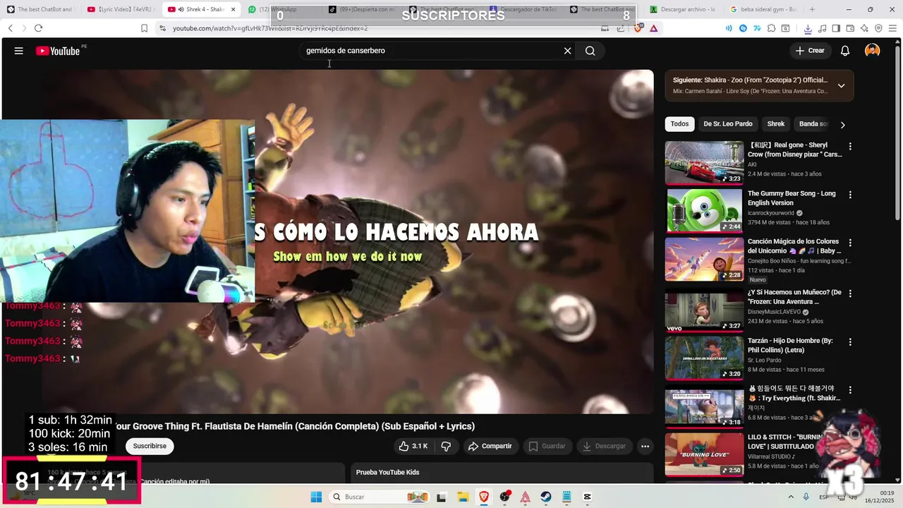
Task: Open browser main hamburger menu
Action: [893, 28]
